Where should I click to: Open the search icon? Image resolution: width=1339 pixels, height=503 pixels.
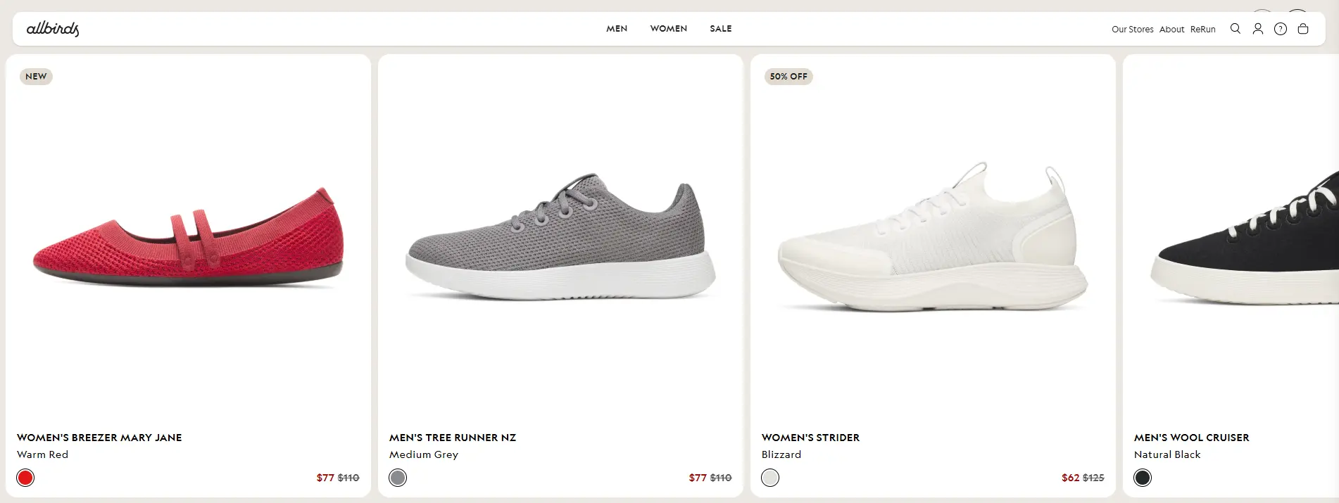[1235, 29]
